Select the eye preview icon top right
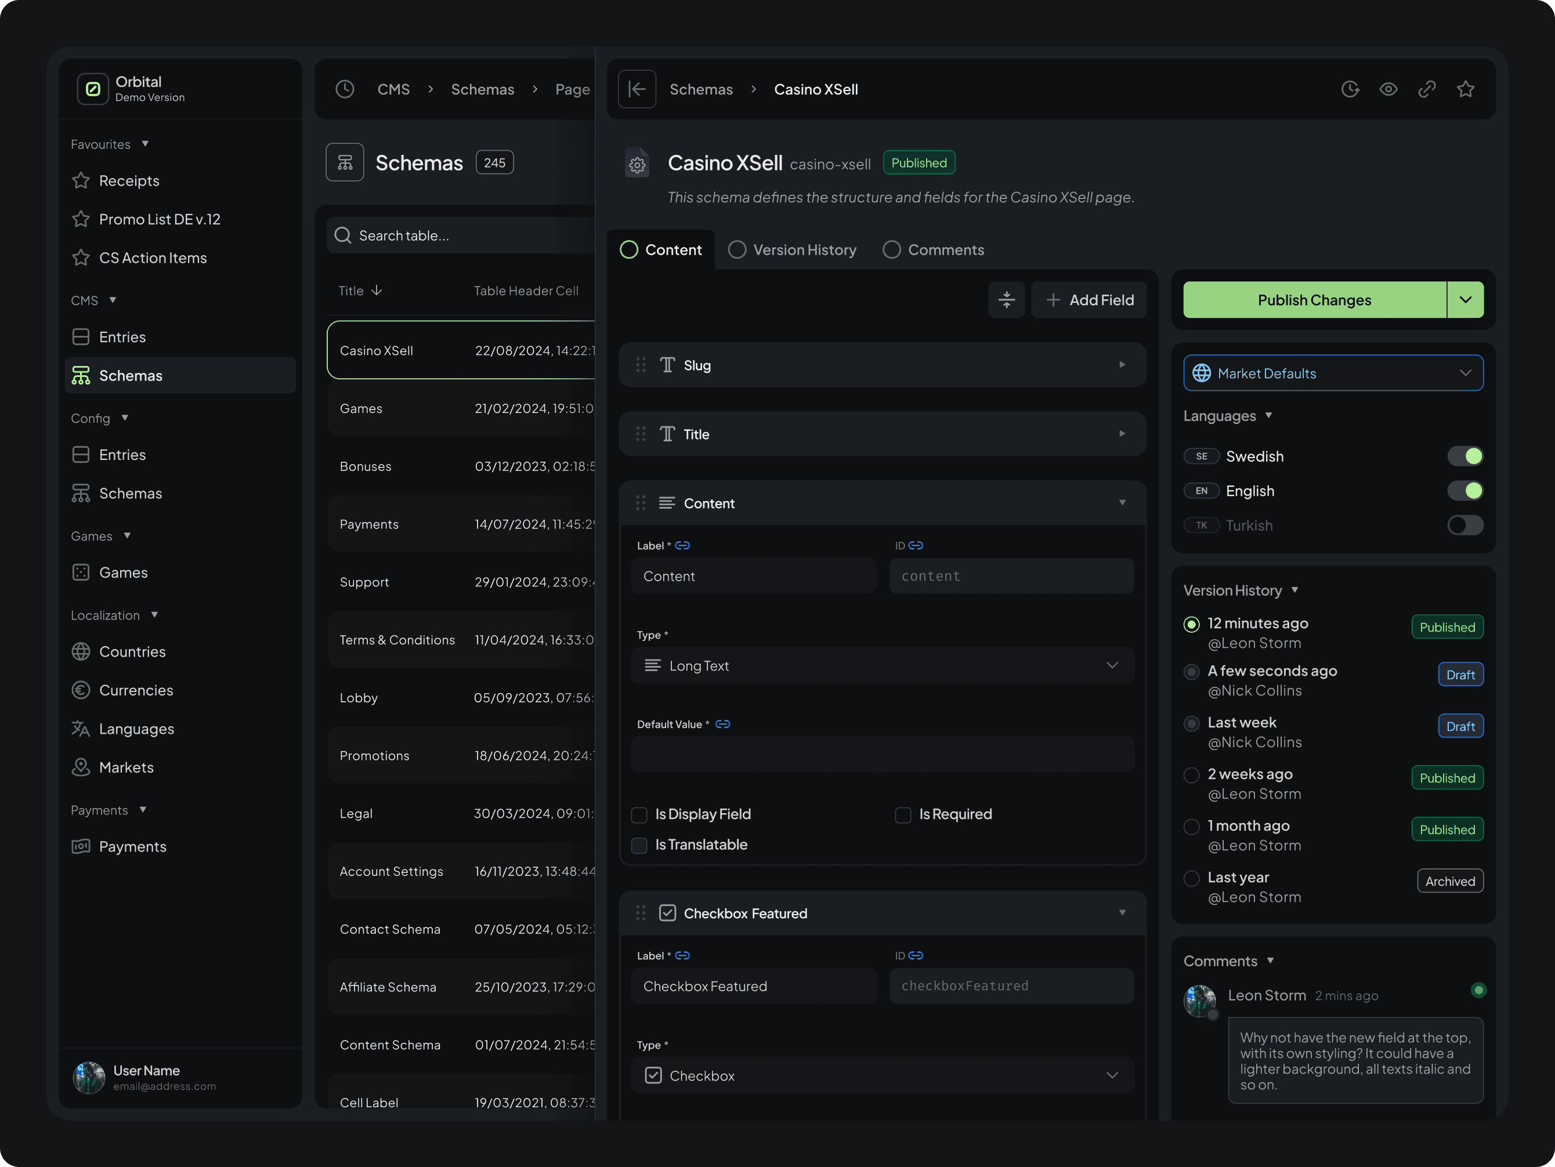The height and width of the screenshot is (1167, 1555). pyautogui.click(x=1389, y=89)
